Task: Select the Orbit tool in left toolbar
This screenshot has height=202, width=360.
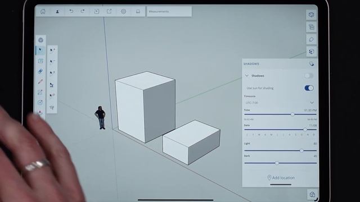Action: point(40,40)
